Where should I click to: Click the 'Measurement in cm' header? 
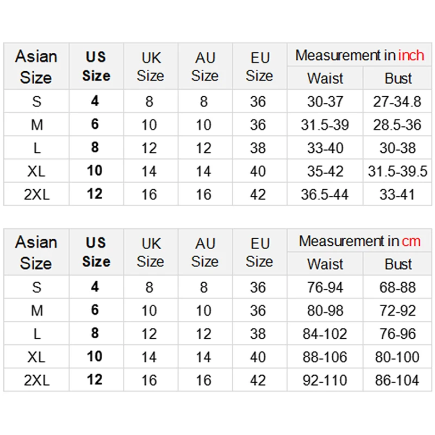coord(359,241)
